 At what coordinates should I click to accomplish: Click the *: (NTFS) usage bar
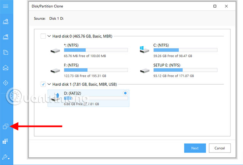coord(96,50)
